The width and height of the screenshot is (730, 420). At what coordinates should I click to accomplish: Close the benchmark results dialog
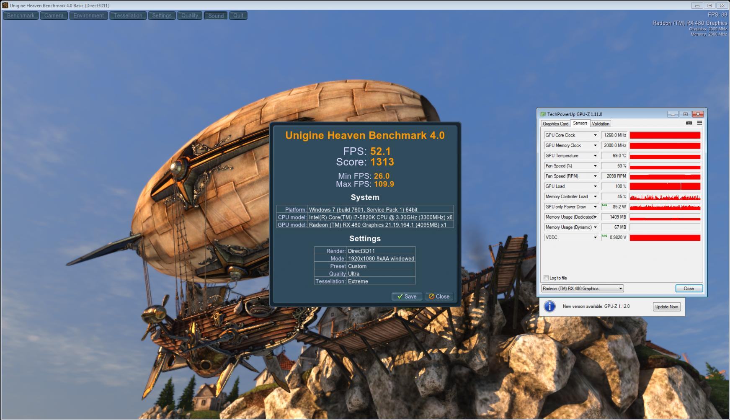pos(439,296)
